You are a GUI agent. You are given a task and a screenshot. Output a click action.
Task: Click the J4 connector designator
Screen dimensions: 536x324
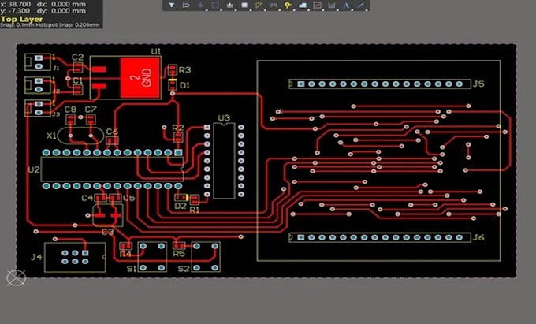tap(36, 257)
